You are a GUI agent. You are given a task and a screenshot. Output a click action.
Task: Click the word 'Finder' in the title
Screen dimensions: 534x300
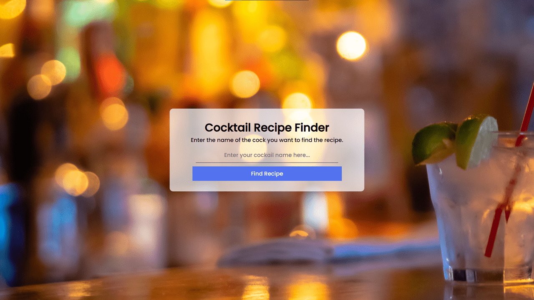click(x=312, y=127)
